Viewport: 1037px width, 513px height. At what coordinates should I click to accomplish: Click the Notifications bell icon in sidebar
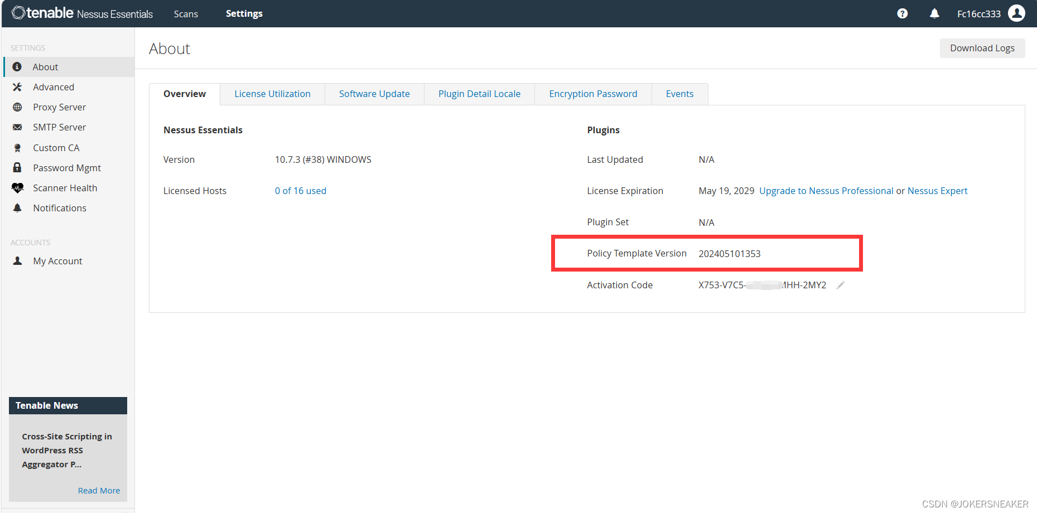(17, 208)
